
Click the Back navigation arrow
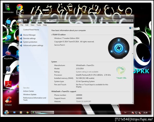click(x=21, y=21)
